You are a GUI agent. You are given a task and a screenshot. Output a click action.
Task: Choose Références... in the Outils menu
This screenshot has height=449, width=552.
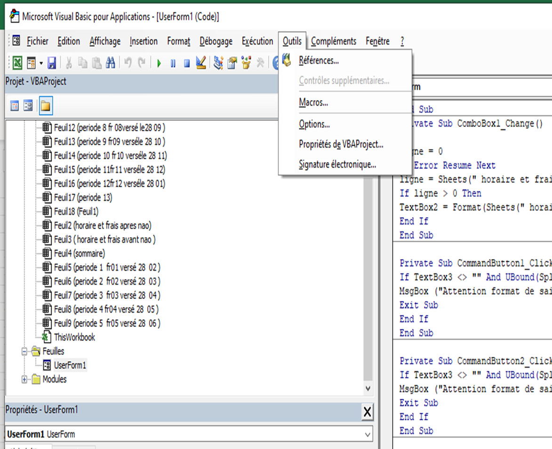point(319,61)
